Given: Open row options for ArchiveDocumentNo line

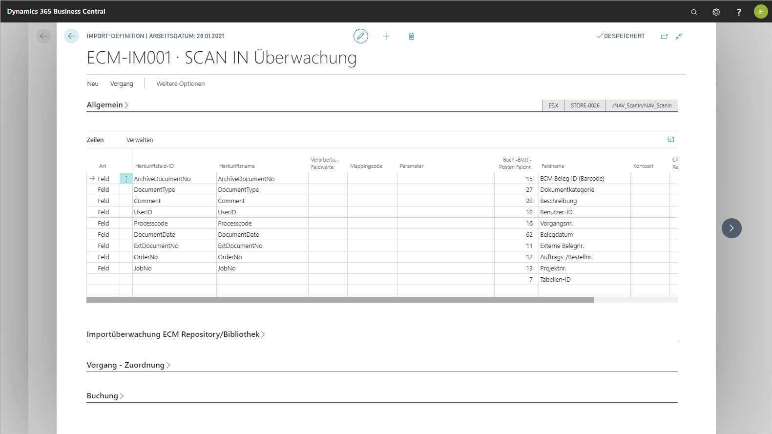Looking at the screenshot, I should 126,179.
